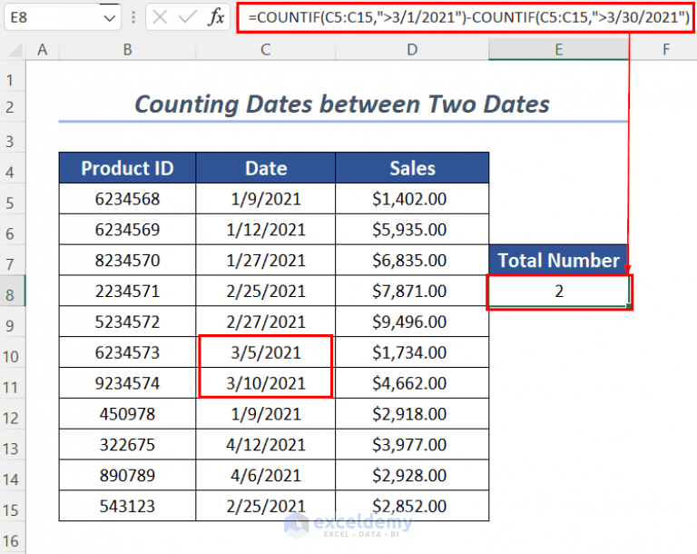The image size is (697, 554).
Task: Select cell with Product ID 2234571
Action: point(127,291)
